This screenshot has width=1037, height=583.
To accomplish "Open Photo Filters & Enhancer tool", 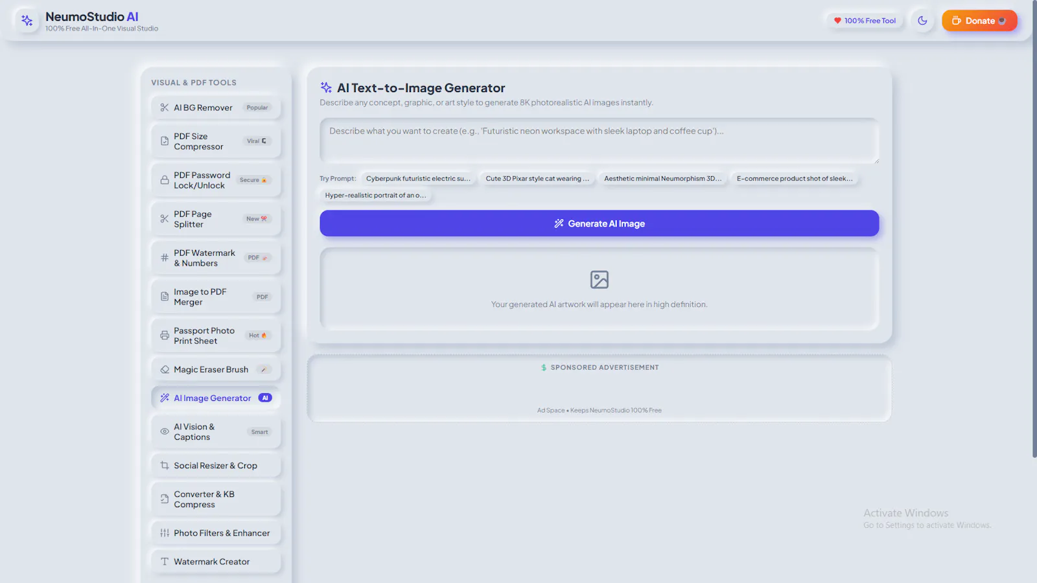I will click(216, 533).
